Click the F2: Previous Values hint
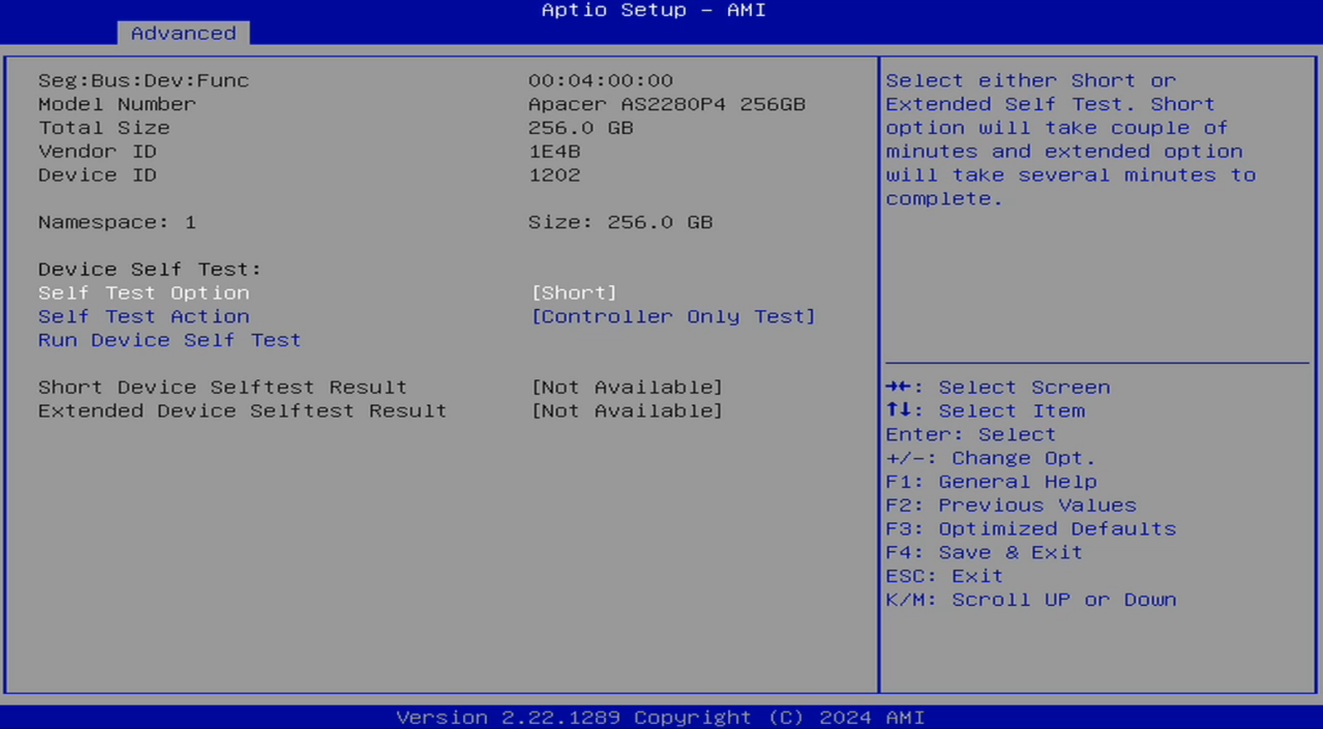Viewport: 1323px width, 729px height. [x=1010, y=506]
